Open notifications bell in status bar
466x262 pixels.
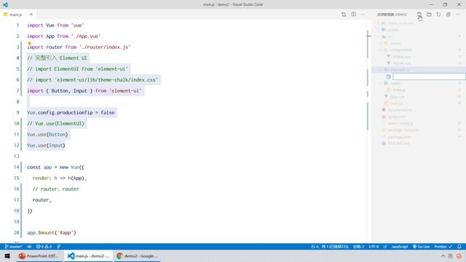459,247
